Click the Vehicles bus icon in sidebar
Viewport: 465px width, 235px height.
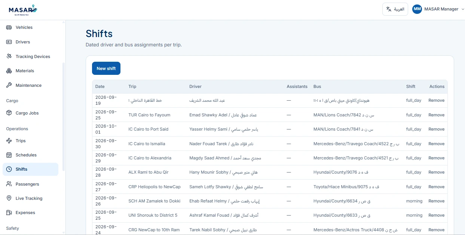(x=9, y=27)
